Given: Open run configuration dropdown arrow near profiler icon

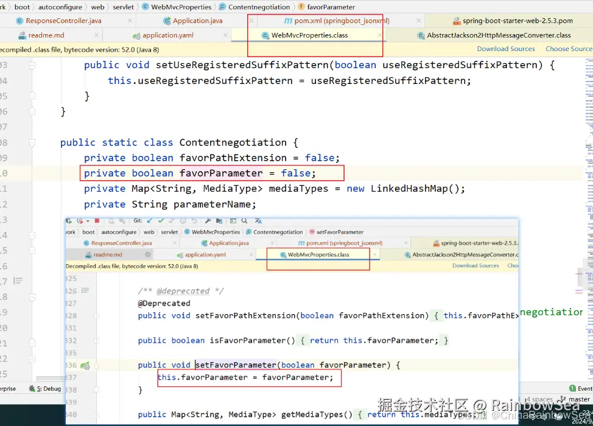Looking at the screenshot, I should (88, 221).
